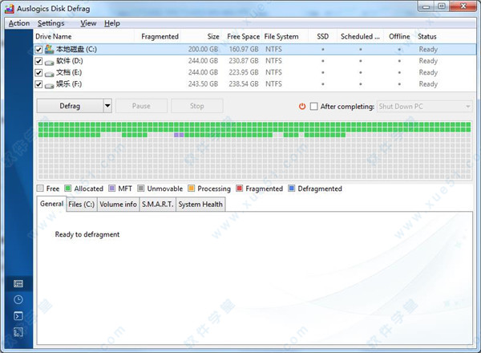The width and height of the screenshot is (481, 353).
Task: Click the 223.95 GB free space cell
Action: (x=244, y=73)
